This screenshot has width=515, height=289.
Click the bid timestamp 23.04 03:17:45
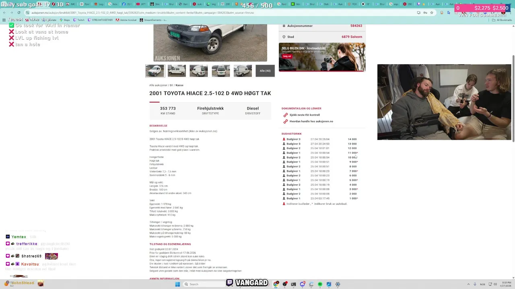320,198
